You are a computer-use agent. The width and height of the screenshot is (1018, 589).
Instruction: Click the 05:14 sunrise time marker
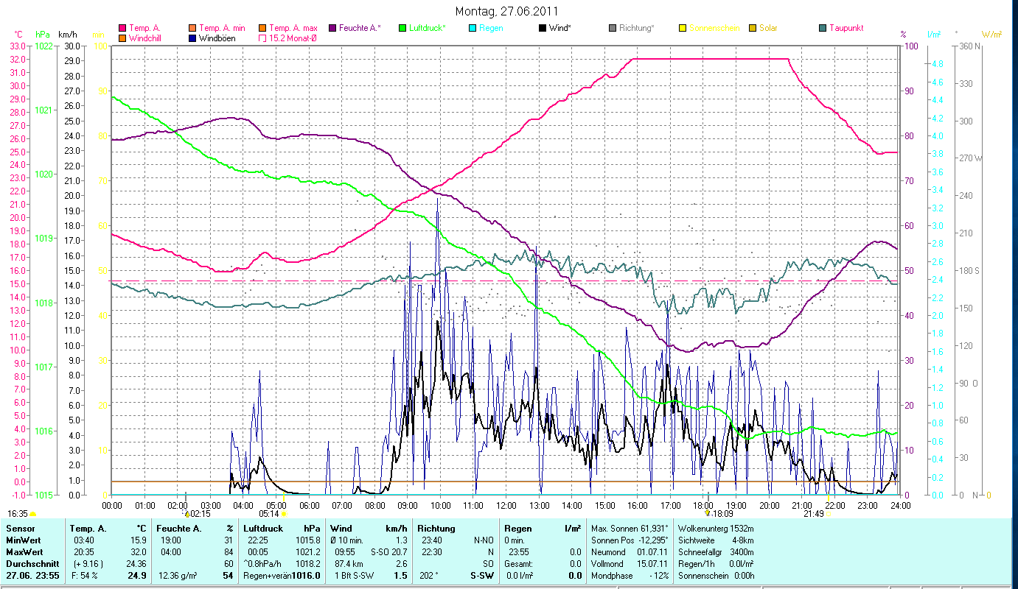pyautogui.click(x=268, y=514)
